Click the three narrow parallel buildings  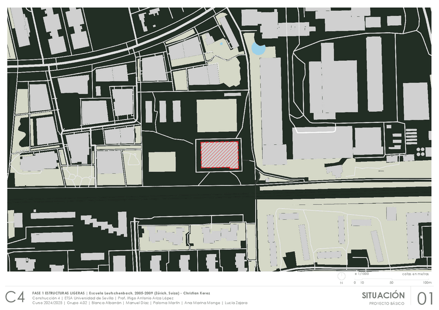click(x=163, y=111)
